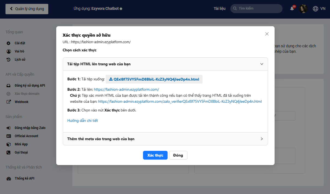Click the search magnifier icon

point(235,8)
